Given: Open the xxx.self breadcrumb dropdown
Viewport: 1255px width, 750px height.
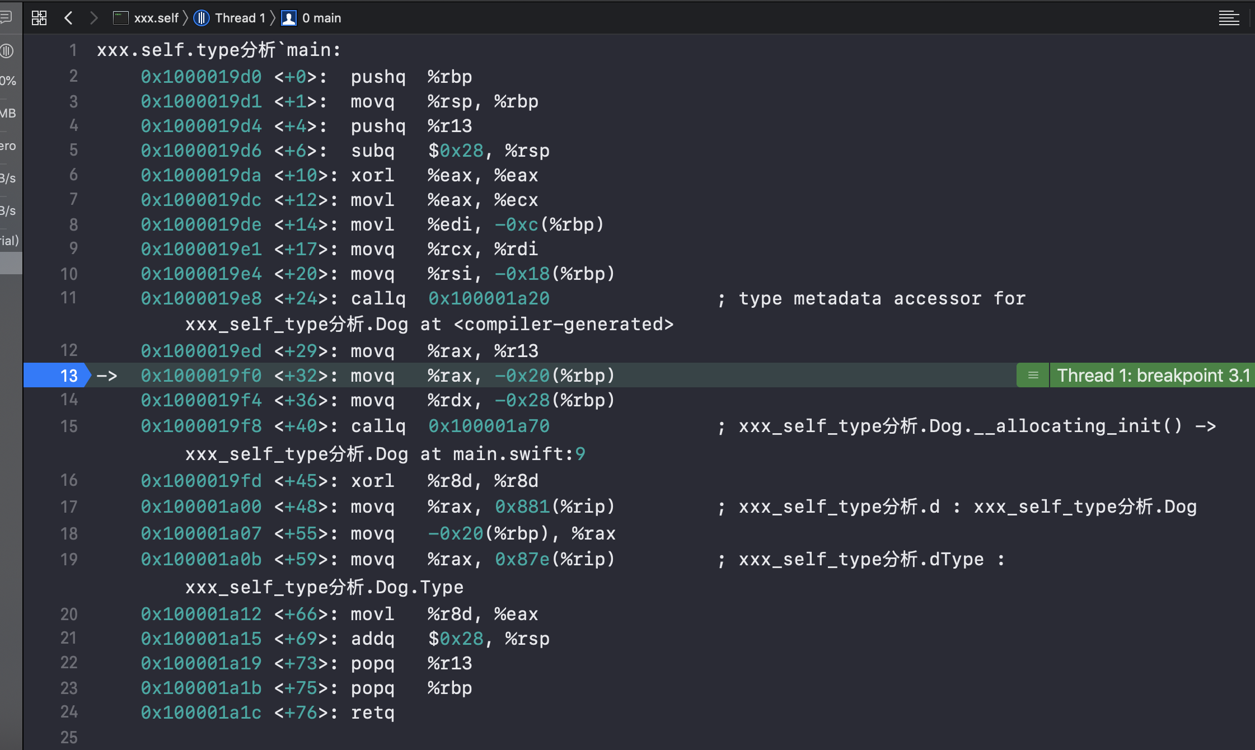Looking at the screenshot, I should click(x=156, y=18).
